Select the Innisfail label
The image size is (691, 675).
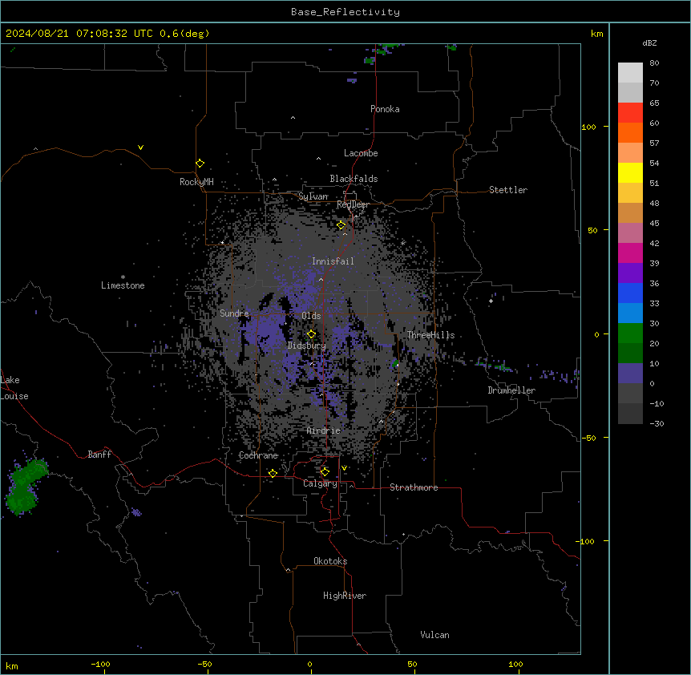[333, 261]
